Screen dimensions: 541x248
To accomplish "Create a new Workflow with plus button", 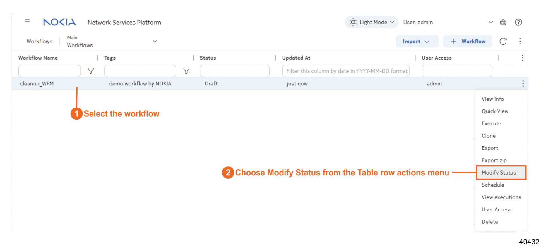I will coord(468,42).
